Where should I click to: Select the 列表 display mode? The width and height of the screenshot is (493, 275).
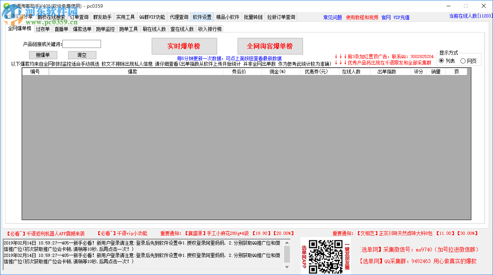(447, 61)
